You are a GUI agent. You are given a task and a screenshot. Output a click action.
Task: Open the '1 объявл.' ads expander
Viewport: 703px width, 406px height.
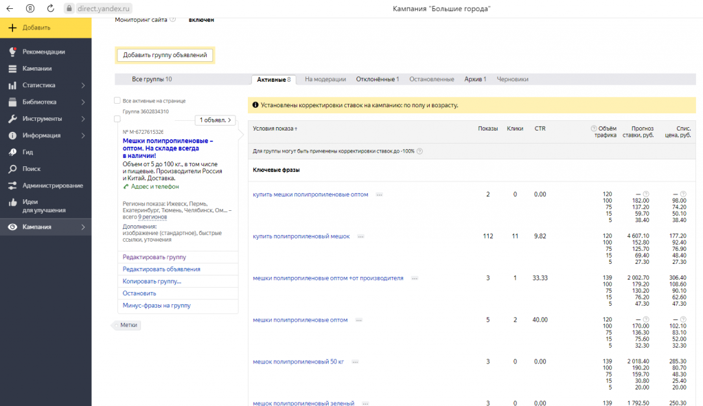[215, 120]
